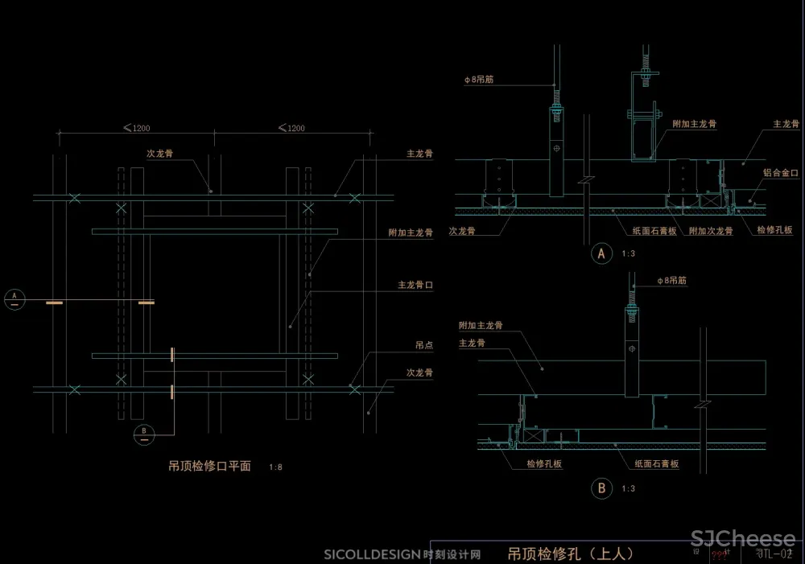Click the right ≤1200 dimension text
This screenshot has height=564, width=805.
(x=291, y=128)
